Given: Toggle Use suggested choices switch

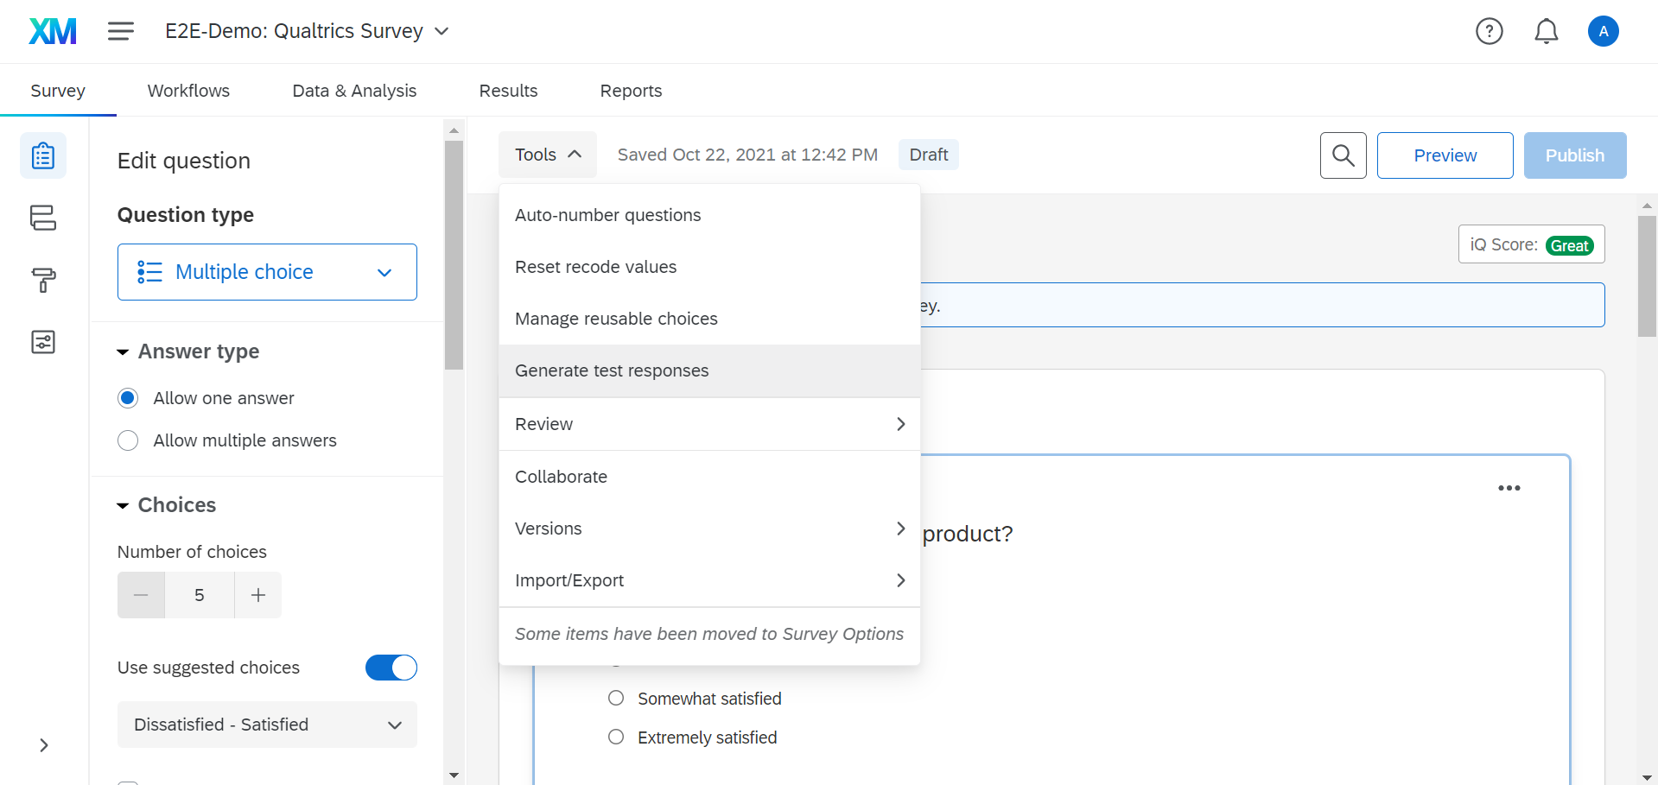Looking at the screenshot, I should [x=391, y=668].
